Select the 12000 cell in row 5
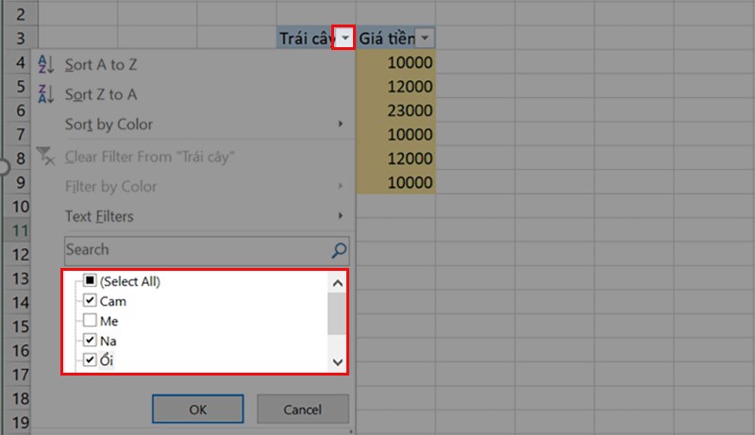This screenshot has width=755, height=435. tap(395, 86)
